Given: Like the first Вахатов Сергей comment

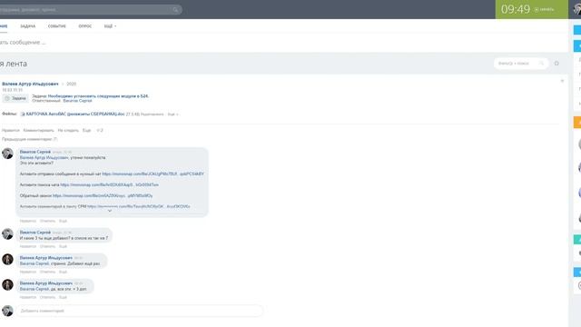Looking at the screenshot, I should (x=28, y=221).
